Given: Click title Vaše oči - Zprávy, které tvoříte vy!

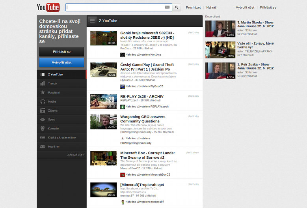Looking at the screenshot, I should point(255,45).
